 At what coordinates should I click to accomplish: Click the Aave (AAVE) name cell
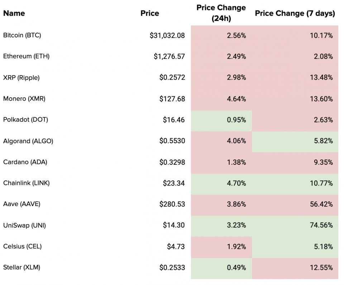click(x=22, y=204)
